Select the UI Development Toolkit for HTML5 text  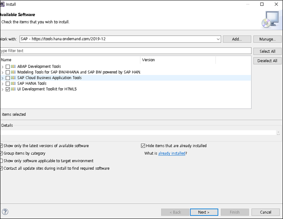[47, 89]
